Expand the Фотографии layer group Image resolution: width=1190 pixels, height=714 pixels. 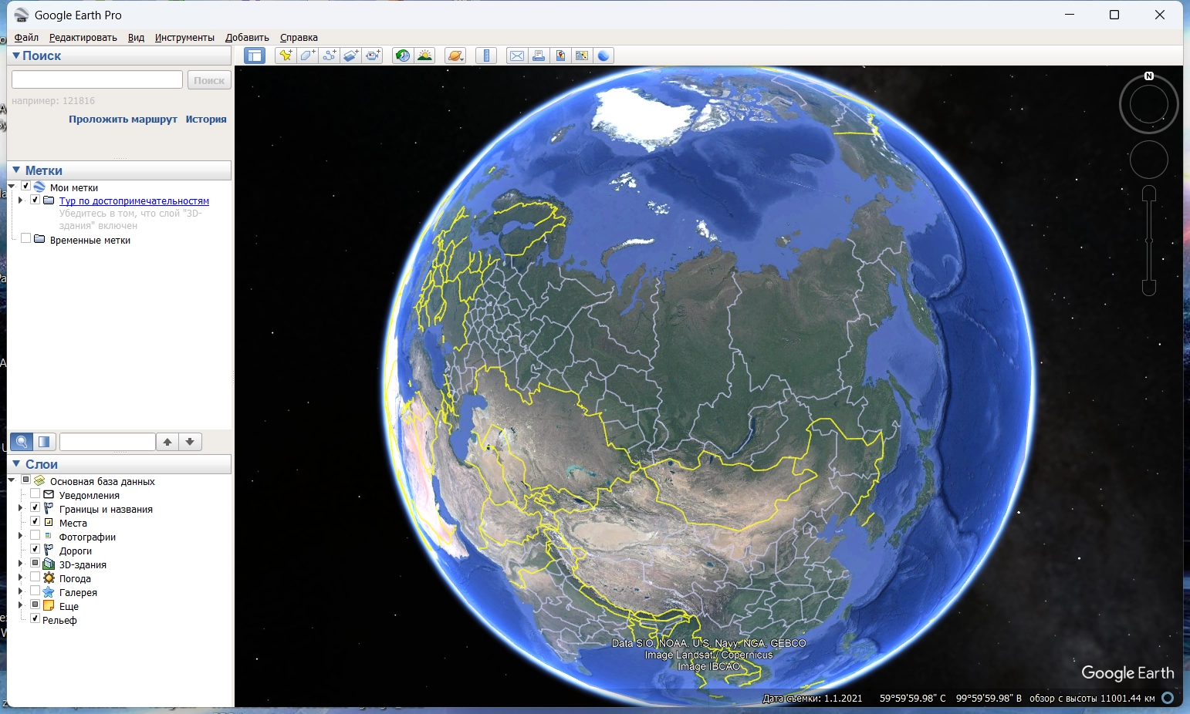click(x=21, y=537)
